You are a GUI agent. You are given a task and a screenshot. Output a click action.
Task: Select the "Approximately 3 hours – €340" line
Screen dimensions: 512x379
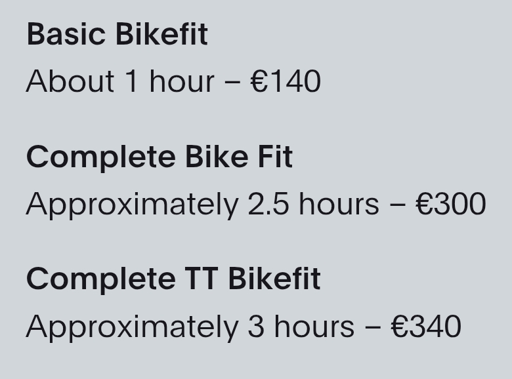[x=244, y=327]
